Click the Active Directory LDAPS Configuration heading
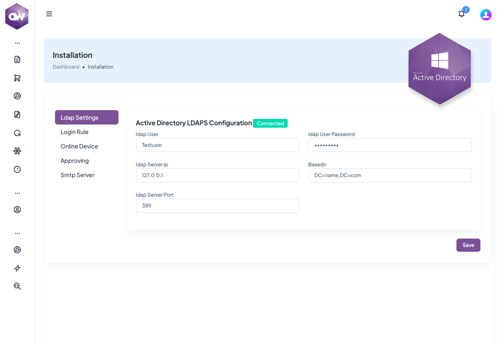 point(194,123)
